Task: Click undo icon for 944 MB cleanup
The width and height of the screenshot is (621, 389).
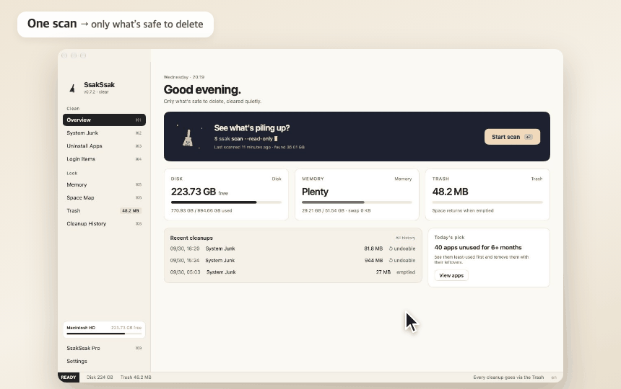Action: click(x=391, y=260)
